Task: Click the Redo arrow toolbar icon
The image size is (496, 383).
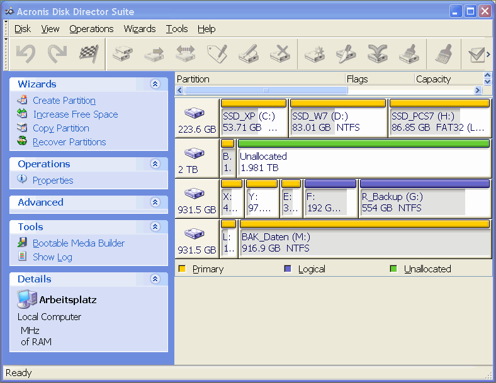Action: pos(57,53)
